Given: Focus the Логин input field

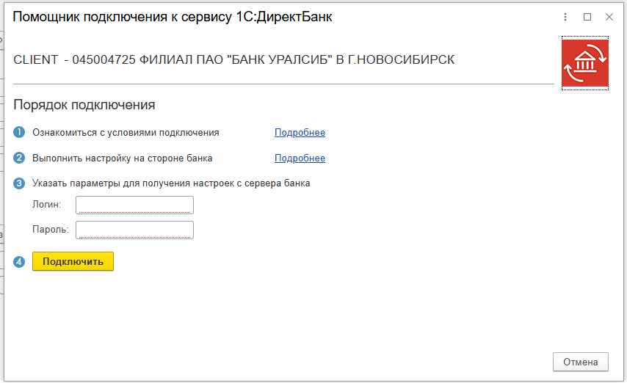Looking at the screenshot, I should (135, 205).
